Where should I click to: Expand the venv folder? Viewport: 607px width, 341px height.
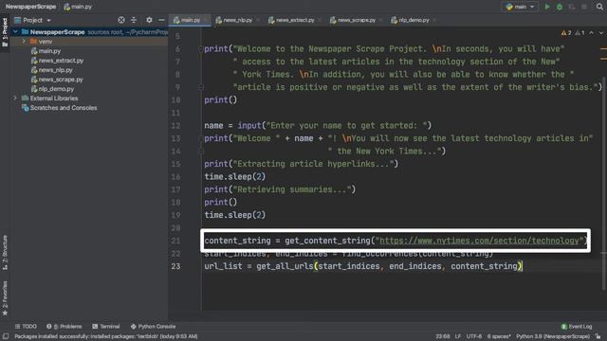[x=24, y=41]
